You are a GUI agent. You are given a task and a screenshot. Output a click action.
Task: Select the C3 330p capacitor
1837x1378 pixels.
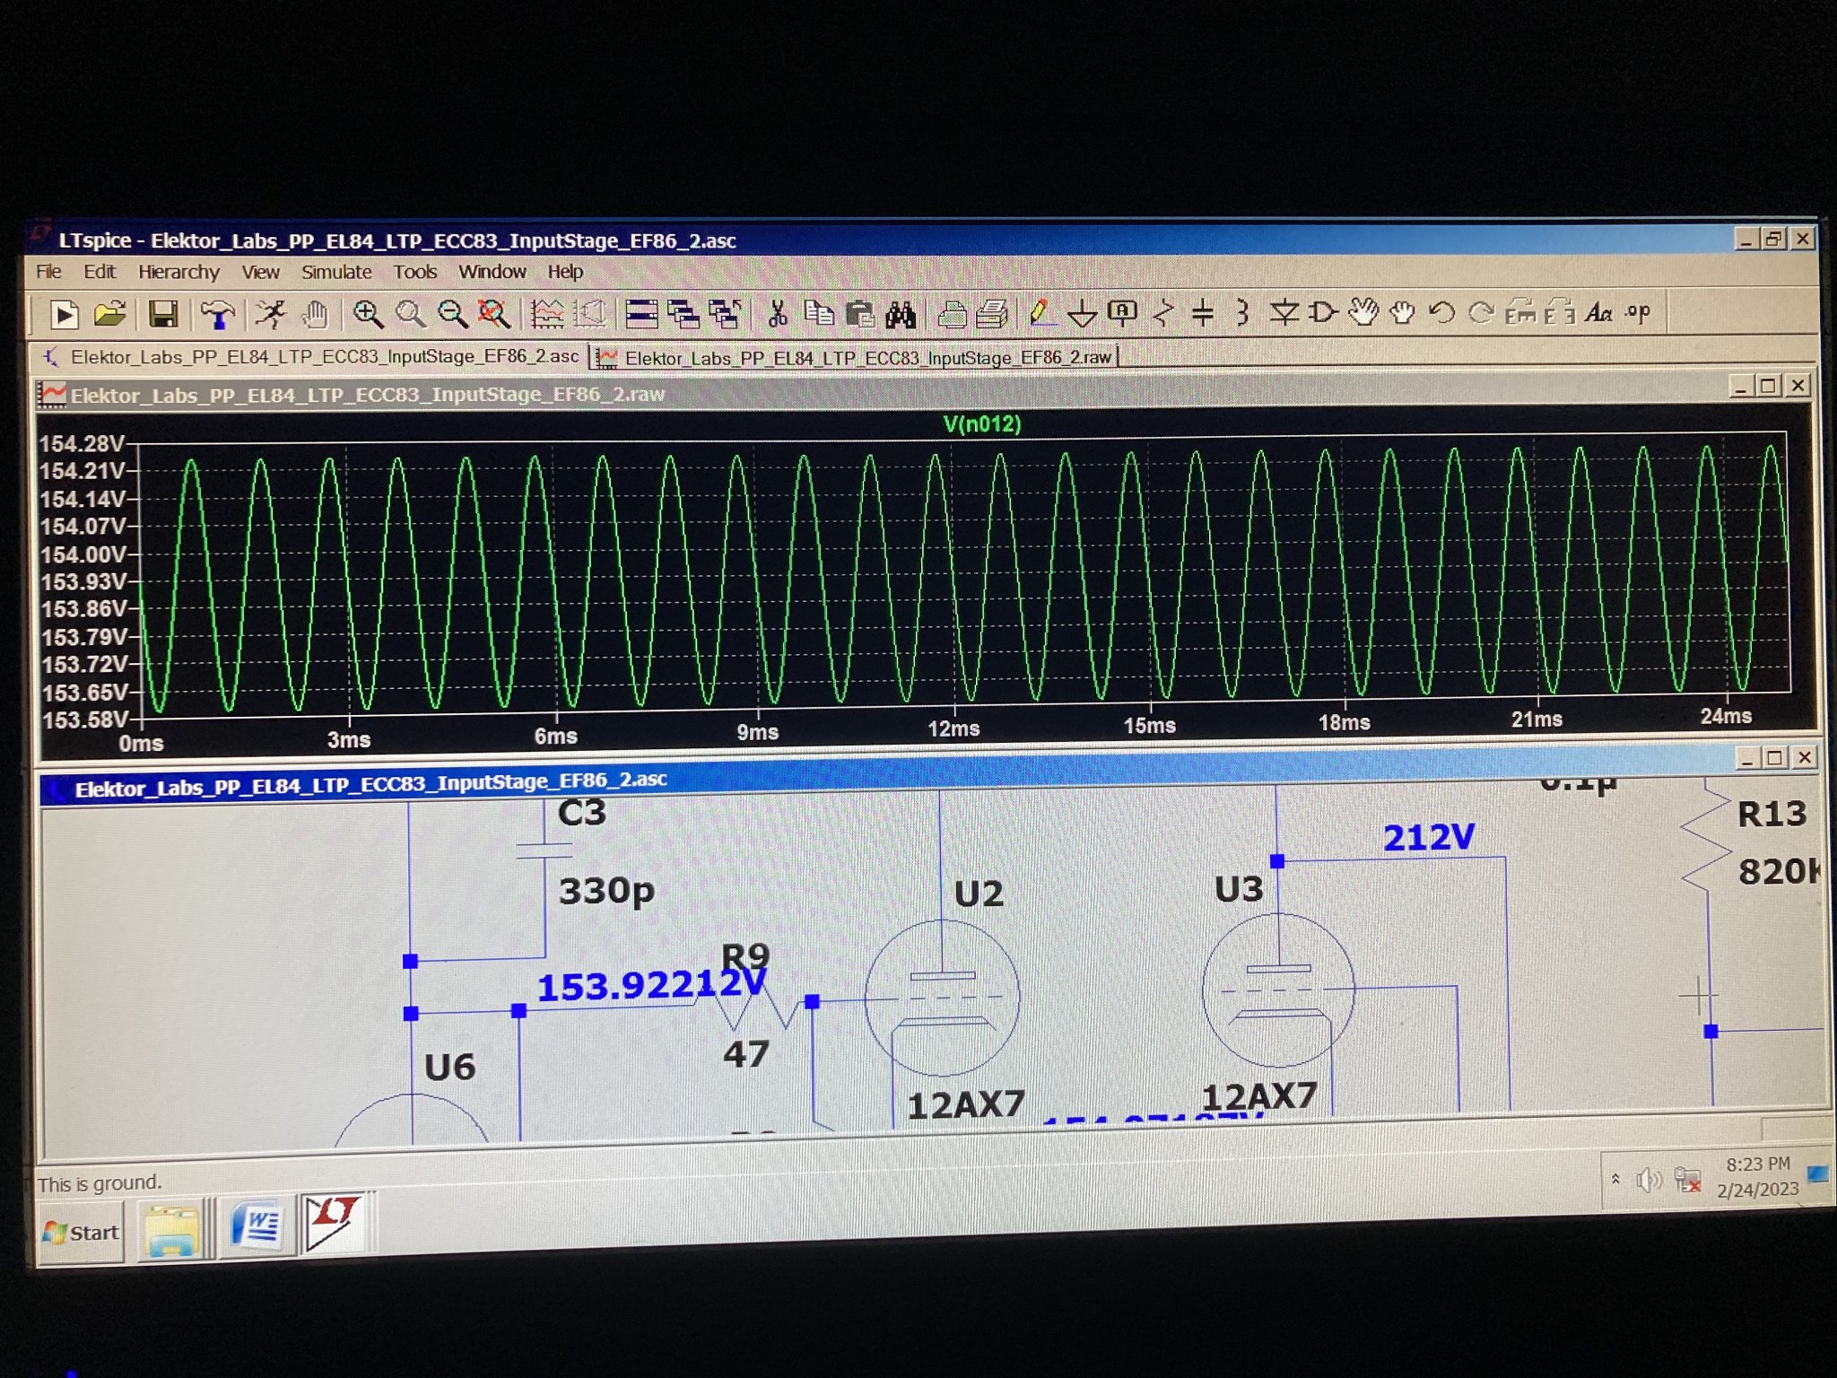click(x=544, y=850)
